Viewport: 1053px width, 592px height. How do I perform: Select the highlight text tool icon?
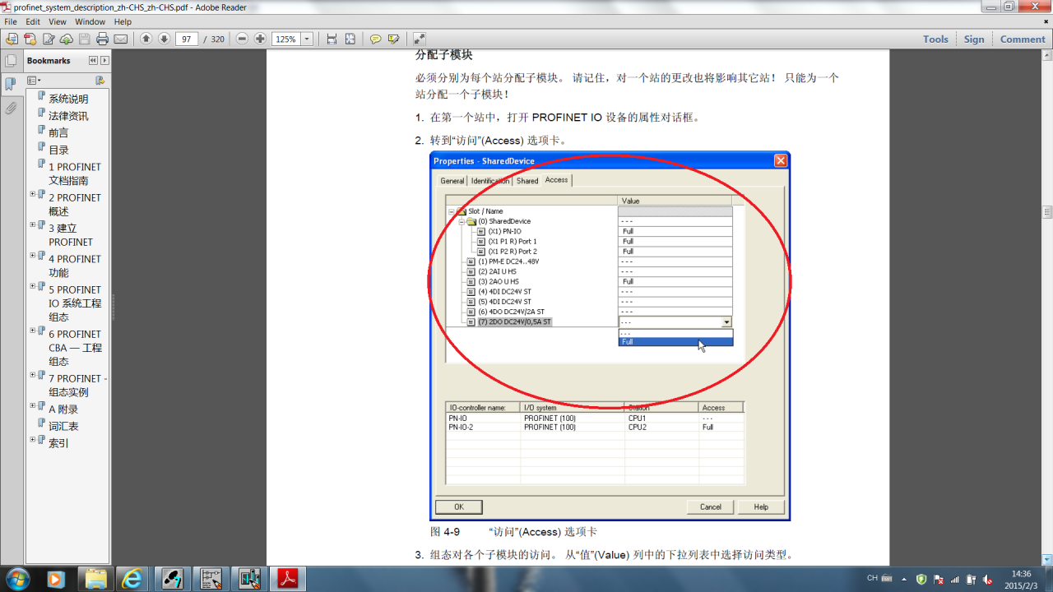coord(393,39)
